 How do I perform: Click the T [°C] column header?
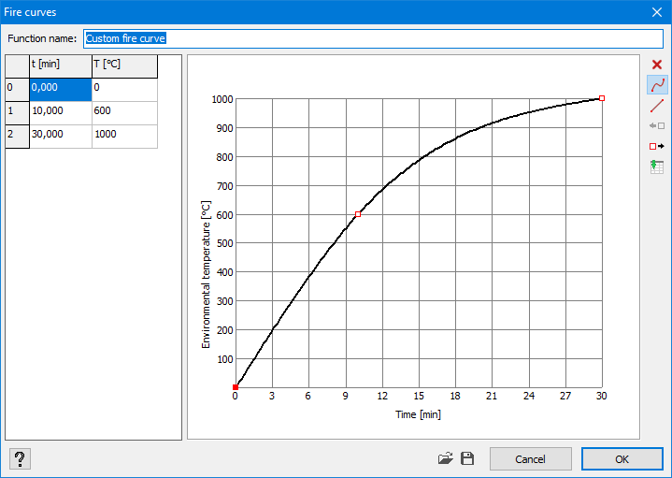pos(124,65)
